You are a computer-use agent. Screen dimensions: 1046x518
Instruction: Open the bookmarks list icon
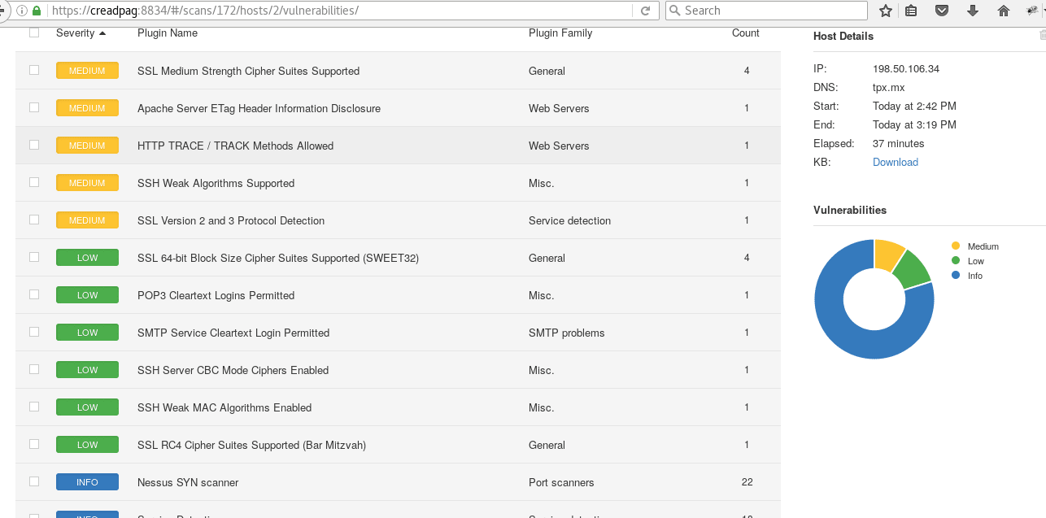[x=911, y=11]
